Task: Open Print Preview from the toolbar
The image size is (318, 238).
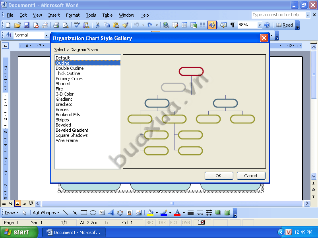Action: (x=66, y=25)
